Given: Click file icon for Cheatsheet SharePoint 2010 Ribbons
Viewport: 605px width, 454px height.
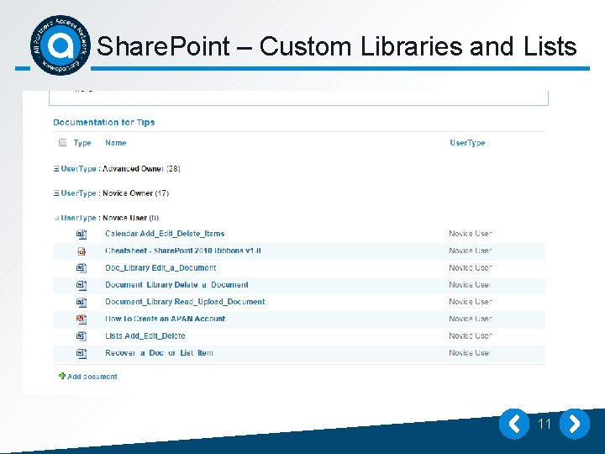Looking at the screenshot, I should pyautogui.click(x=82, y=251).
